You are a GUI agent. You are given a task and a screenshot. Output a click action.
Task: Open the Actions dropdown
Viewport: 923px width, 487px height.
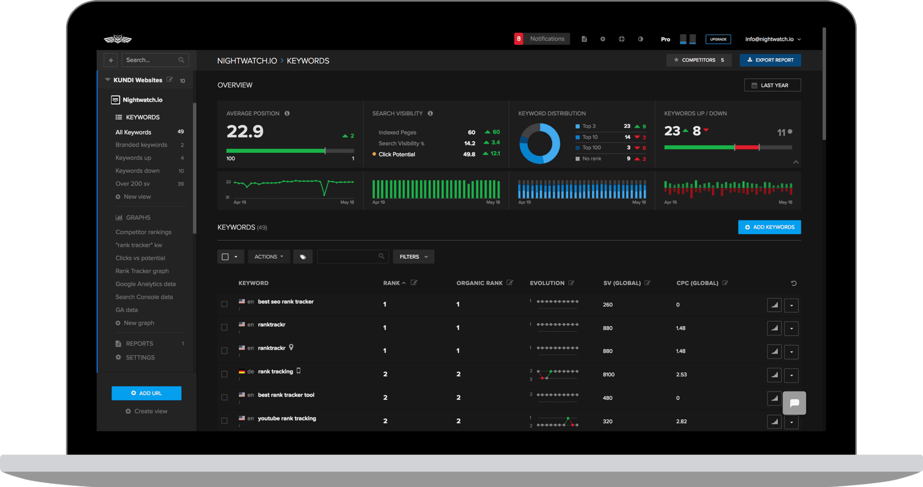point(269,257)
